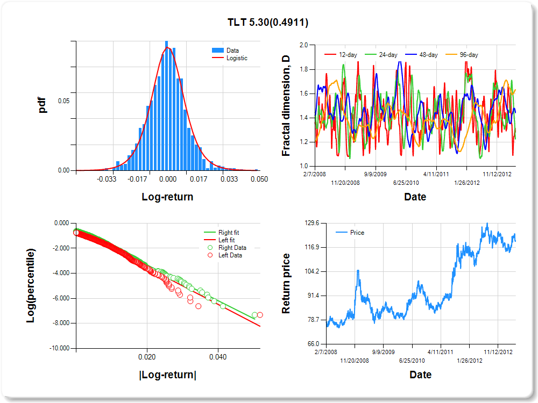Click the 0.05 y-axis tick on histogram
Viewport: 538px width, 403px height.
coord(63,101)
